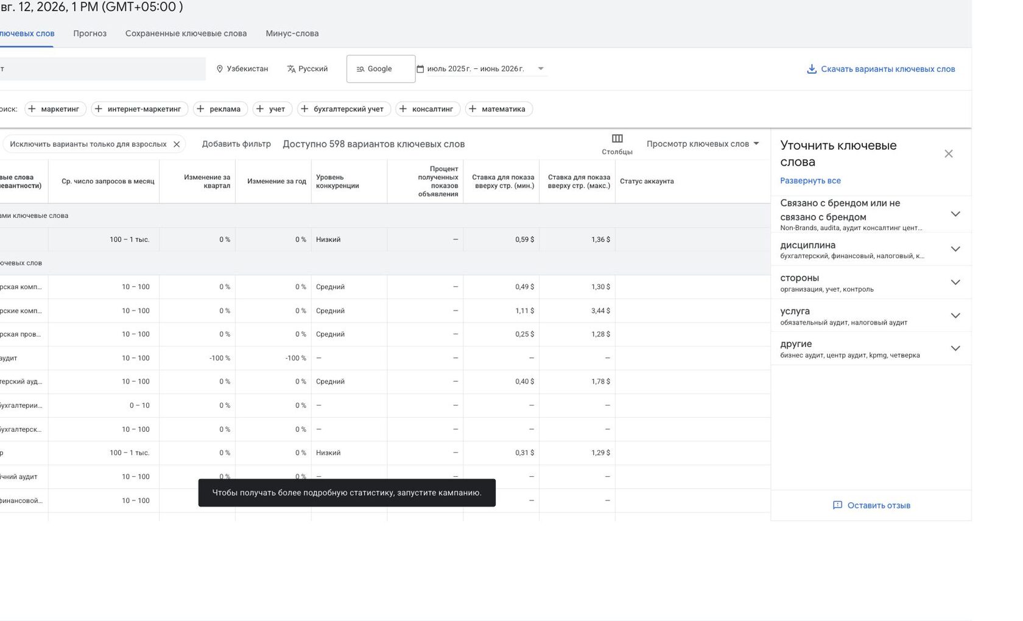The width and height of the screenshot is (1023, 621).
Task: Open Просмотр ключевых слов dropdown
Action: coord(703,144)
